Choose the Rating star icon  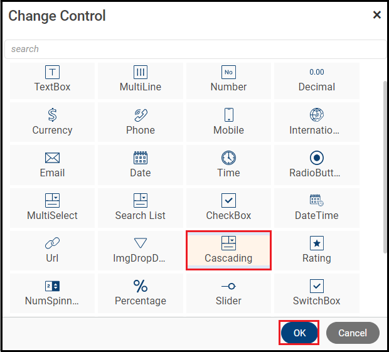coord(317,243)
